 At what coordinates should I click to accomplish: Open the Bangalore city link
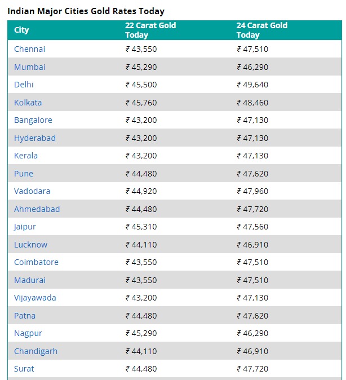point(33,120)
